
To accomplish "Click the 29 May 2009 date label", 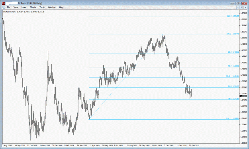I will 107,145.
